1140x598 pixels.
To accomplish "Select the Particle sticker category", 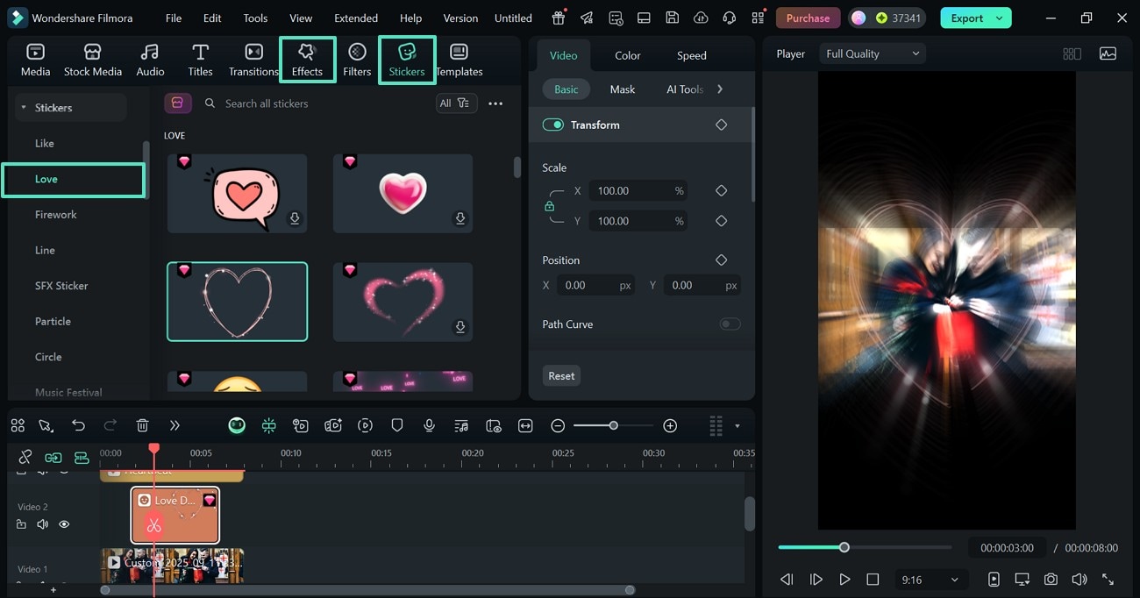I will click(x=53, y=322).
